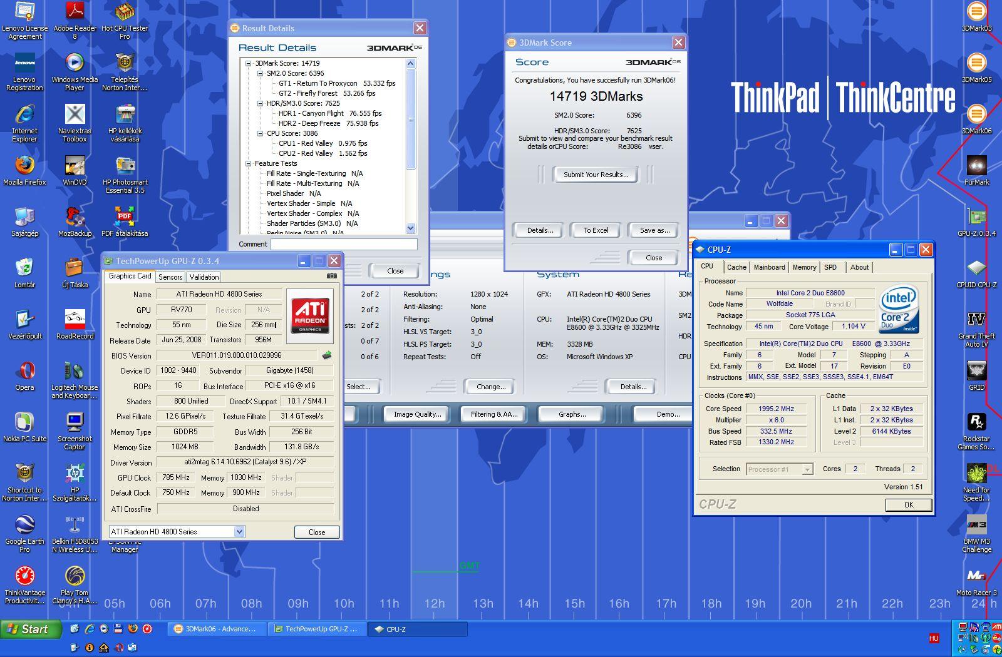Select the RoadRecord desktop icon
Viewport: 1002px width, 657px height.
[x=75, y=325]
